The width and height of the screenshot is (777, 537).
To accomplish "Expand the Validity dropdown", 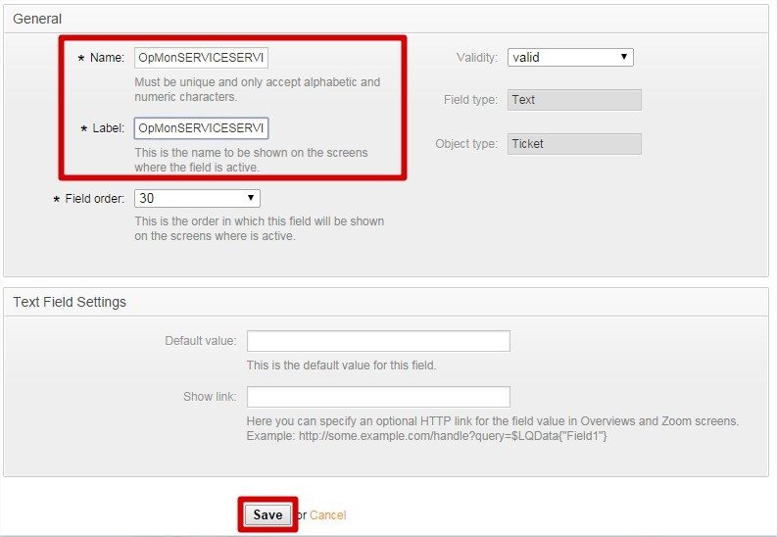I will (570, 58).
